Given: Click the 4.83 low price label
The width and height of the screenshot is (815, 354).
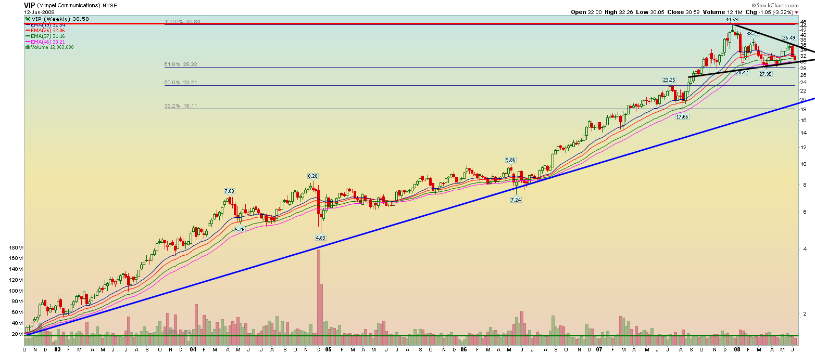Looking at the screenshot, I should tap(321, 238).
